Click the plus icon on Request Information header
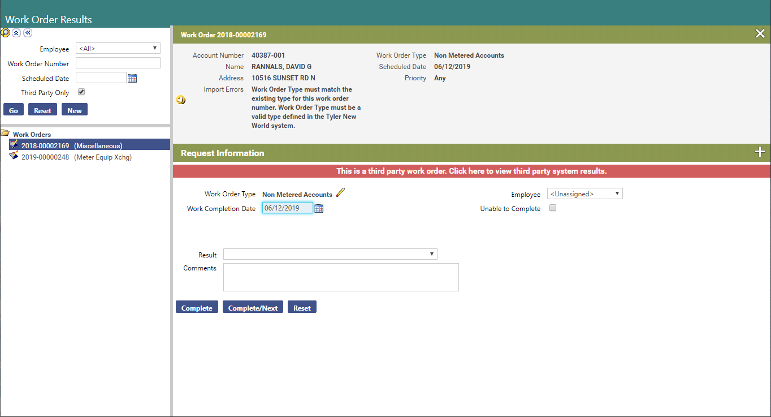The width and height of the screenshot is (771, 417). coord(760,152)
